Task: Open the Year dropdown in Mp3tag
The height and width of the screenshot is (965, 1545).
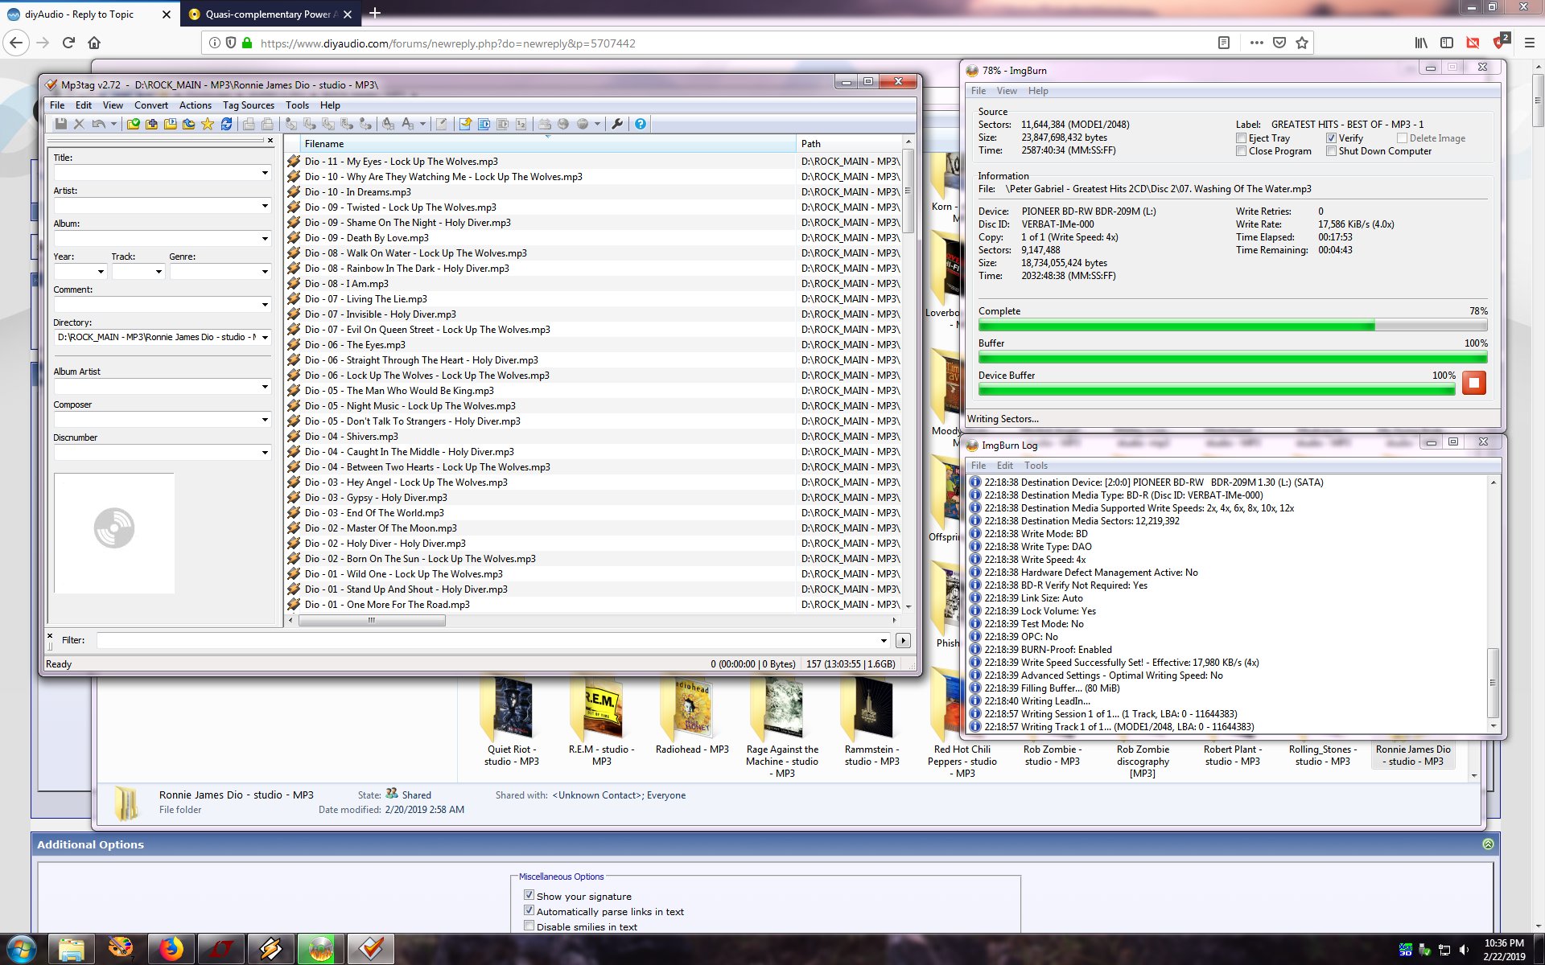Action: 101,272
